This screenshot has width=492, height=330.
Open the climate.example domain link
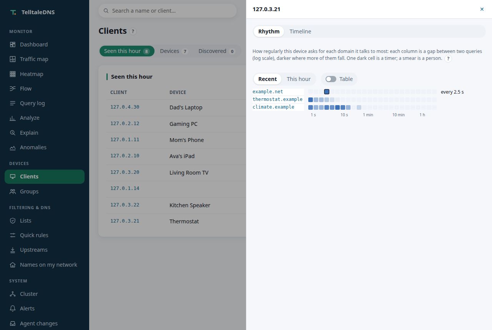tap(273, 107)
